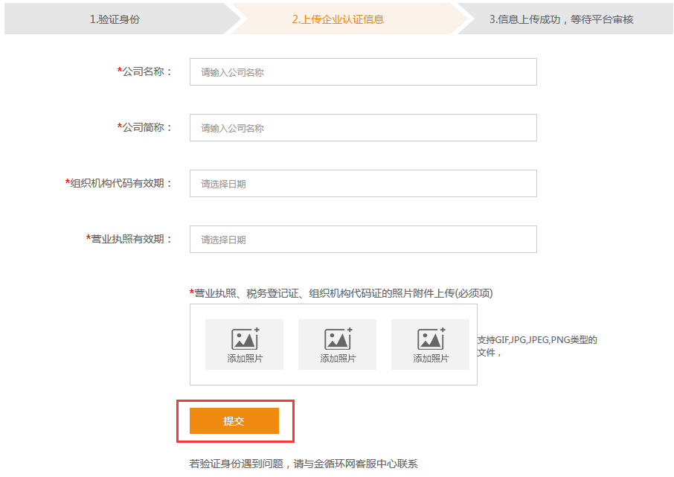Open the 营业执照有效期 date picker field
The height and width of the screenshot is (477, 674).
coord(363,240)
